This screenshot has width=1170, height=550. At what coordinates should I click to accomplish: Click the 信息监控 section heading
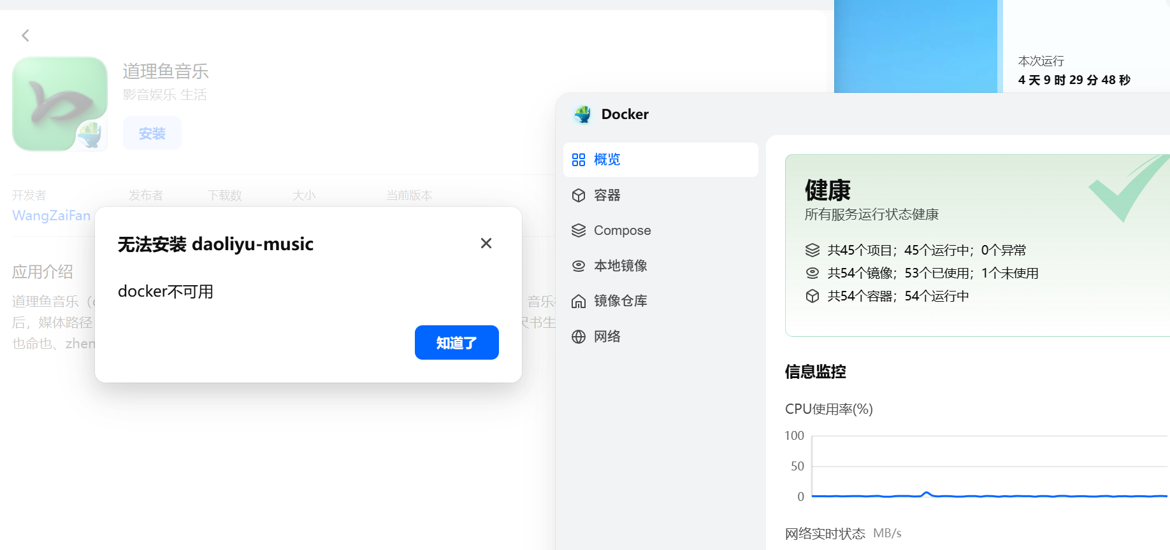pos(816,372)
